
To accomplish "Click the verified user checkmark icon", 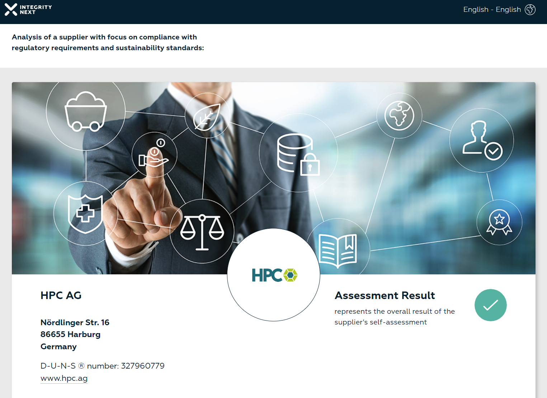I will pos(481,141).
